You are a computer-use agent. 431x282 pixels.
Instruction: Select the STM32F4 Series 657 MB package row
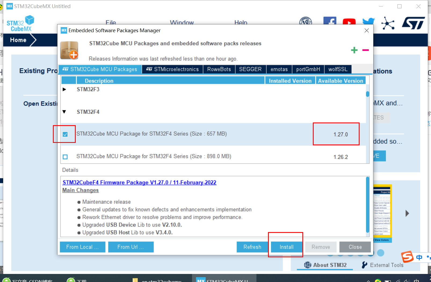click(213, 134)
